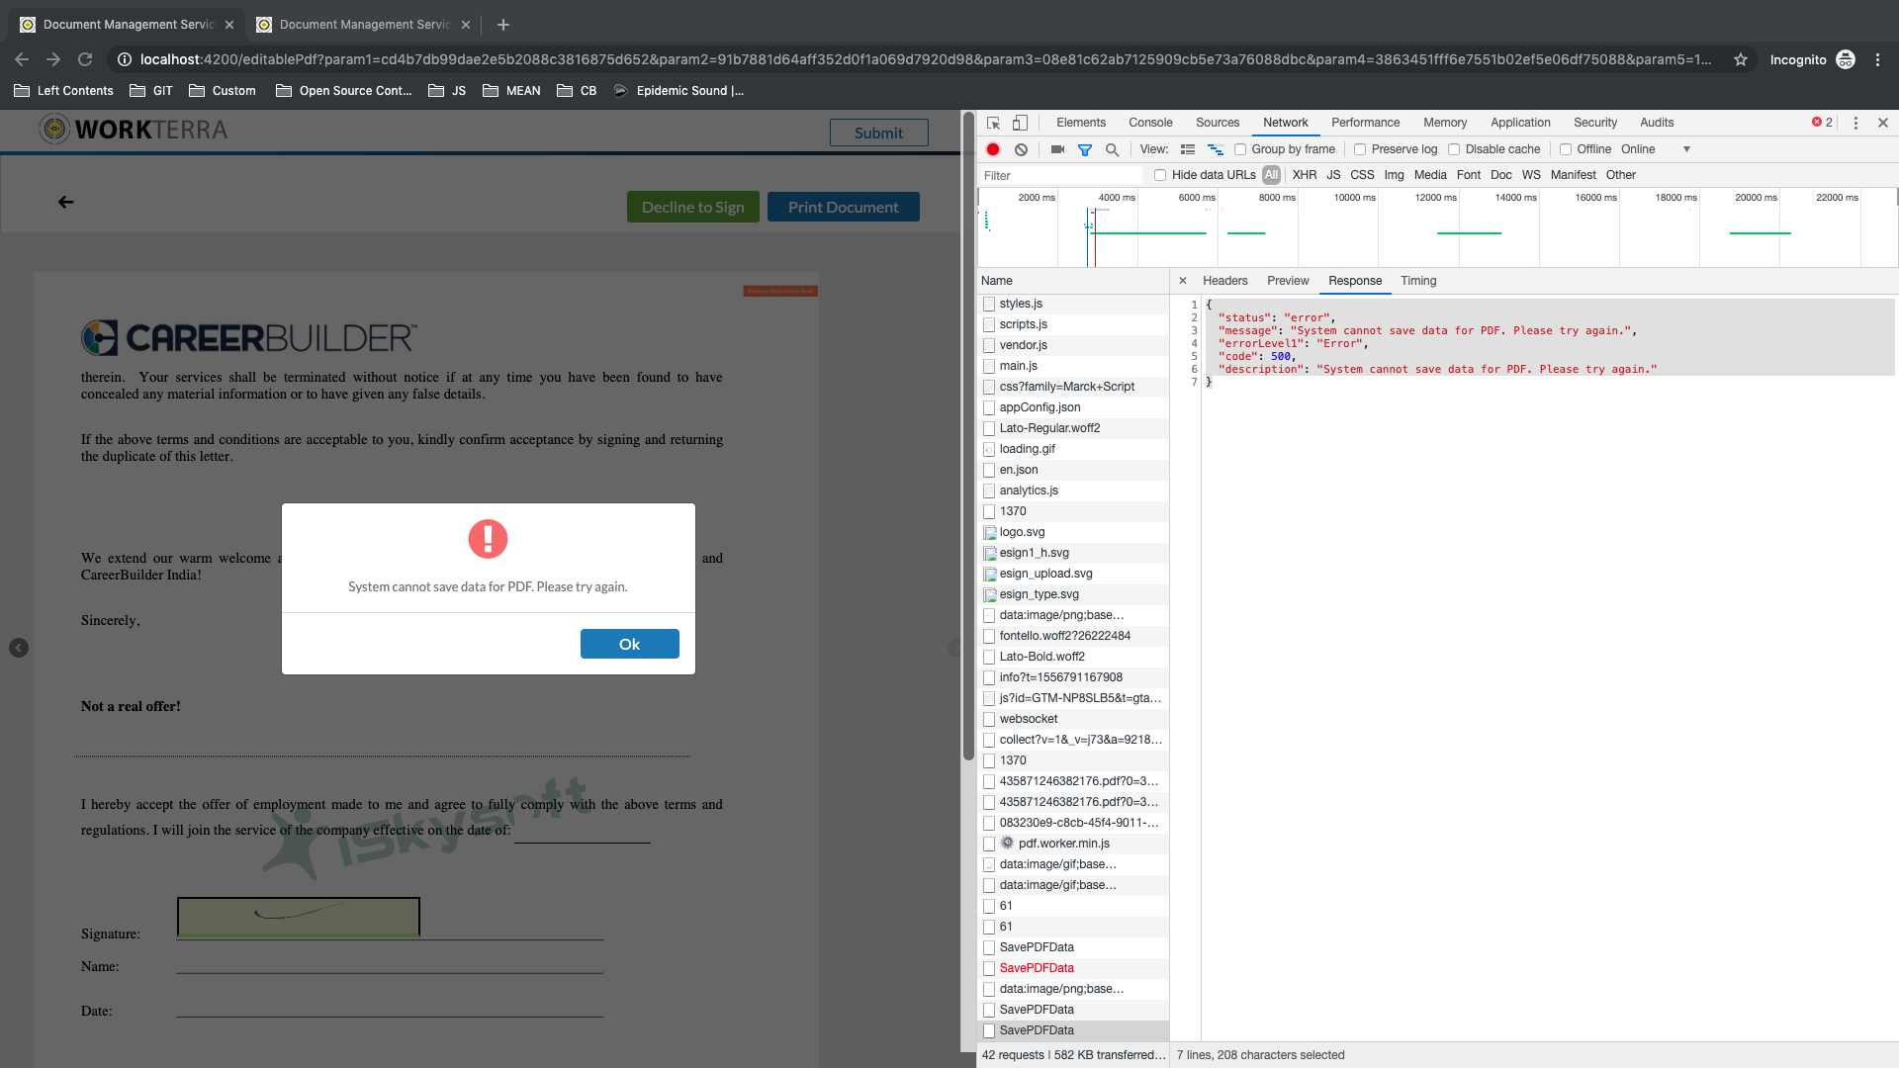This screenshot has width=1899, height=1068.
Task: Open the Epidemic Sound bookmark
Action: coord(678,90)
